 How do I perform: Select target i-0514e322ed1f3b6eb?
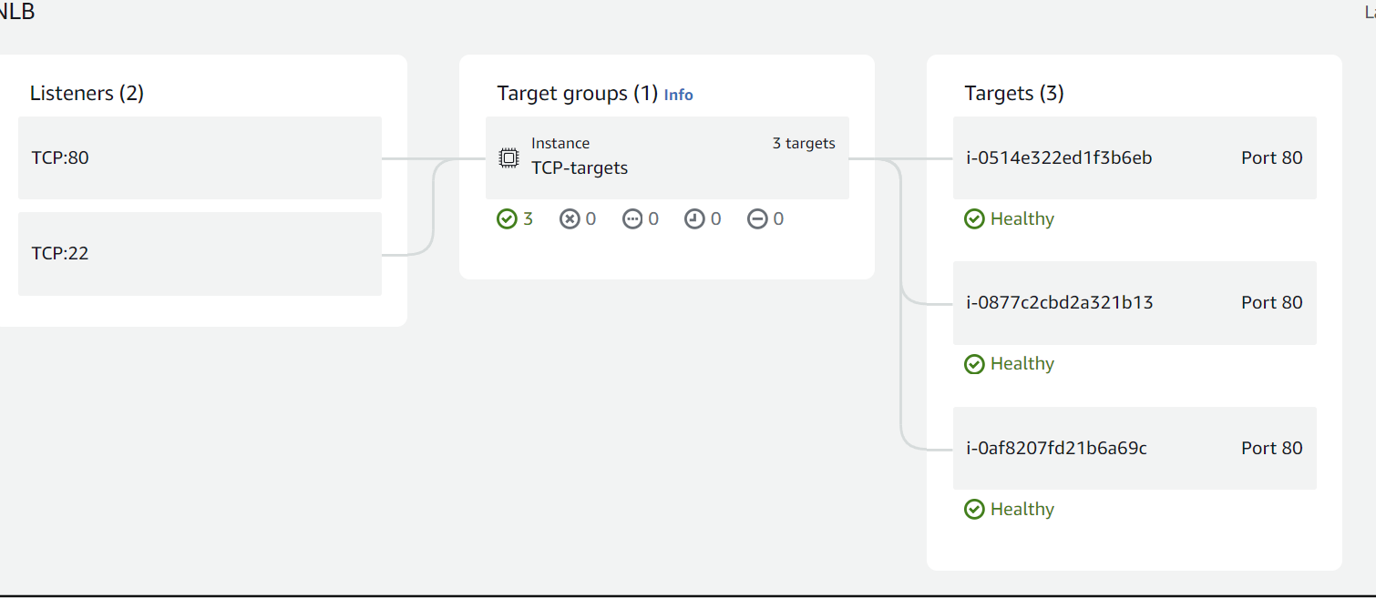pos(1059,157)
